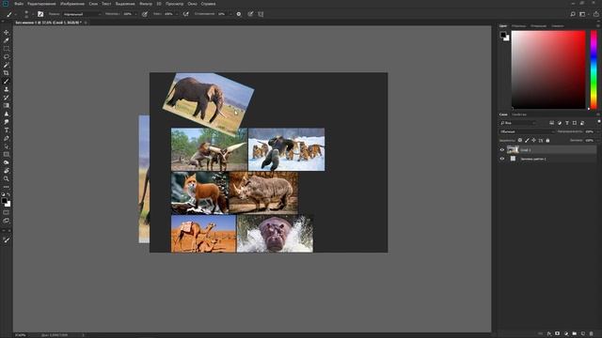
Task: Add a layer style with fx icon
Action: coord(549,334)
